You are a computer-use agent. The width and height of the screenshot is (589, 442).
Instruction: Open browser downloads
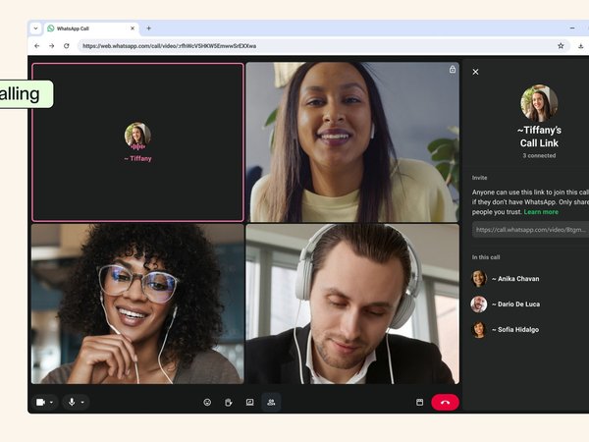click(x=581, y=46)
